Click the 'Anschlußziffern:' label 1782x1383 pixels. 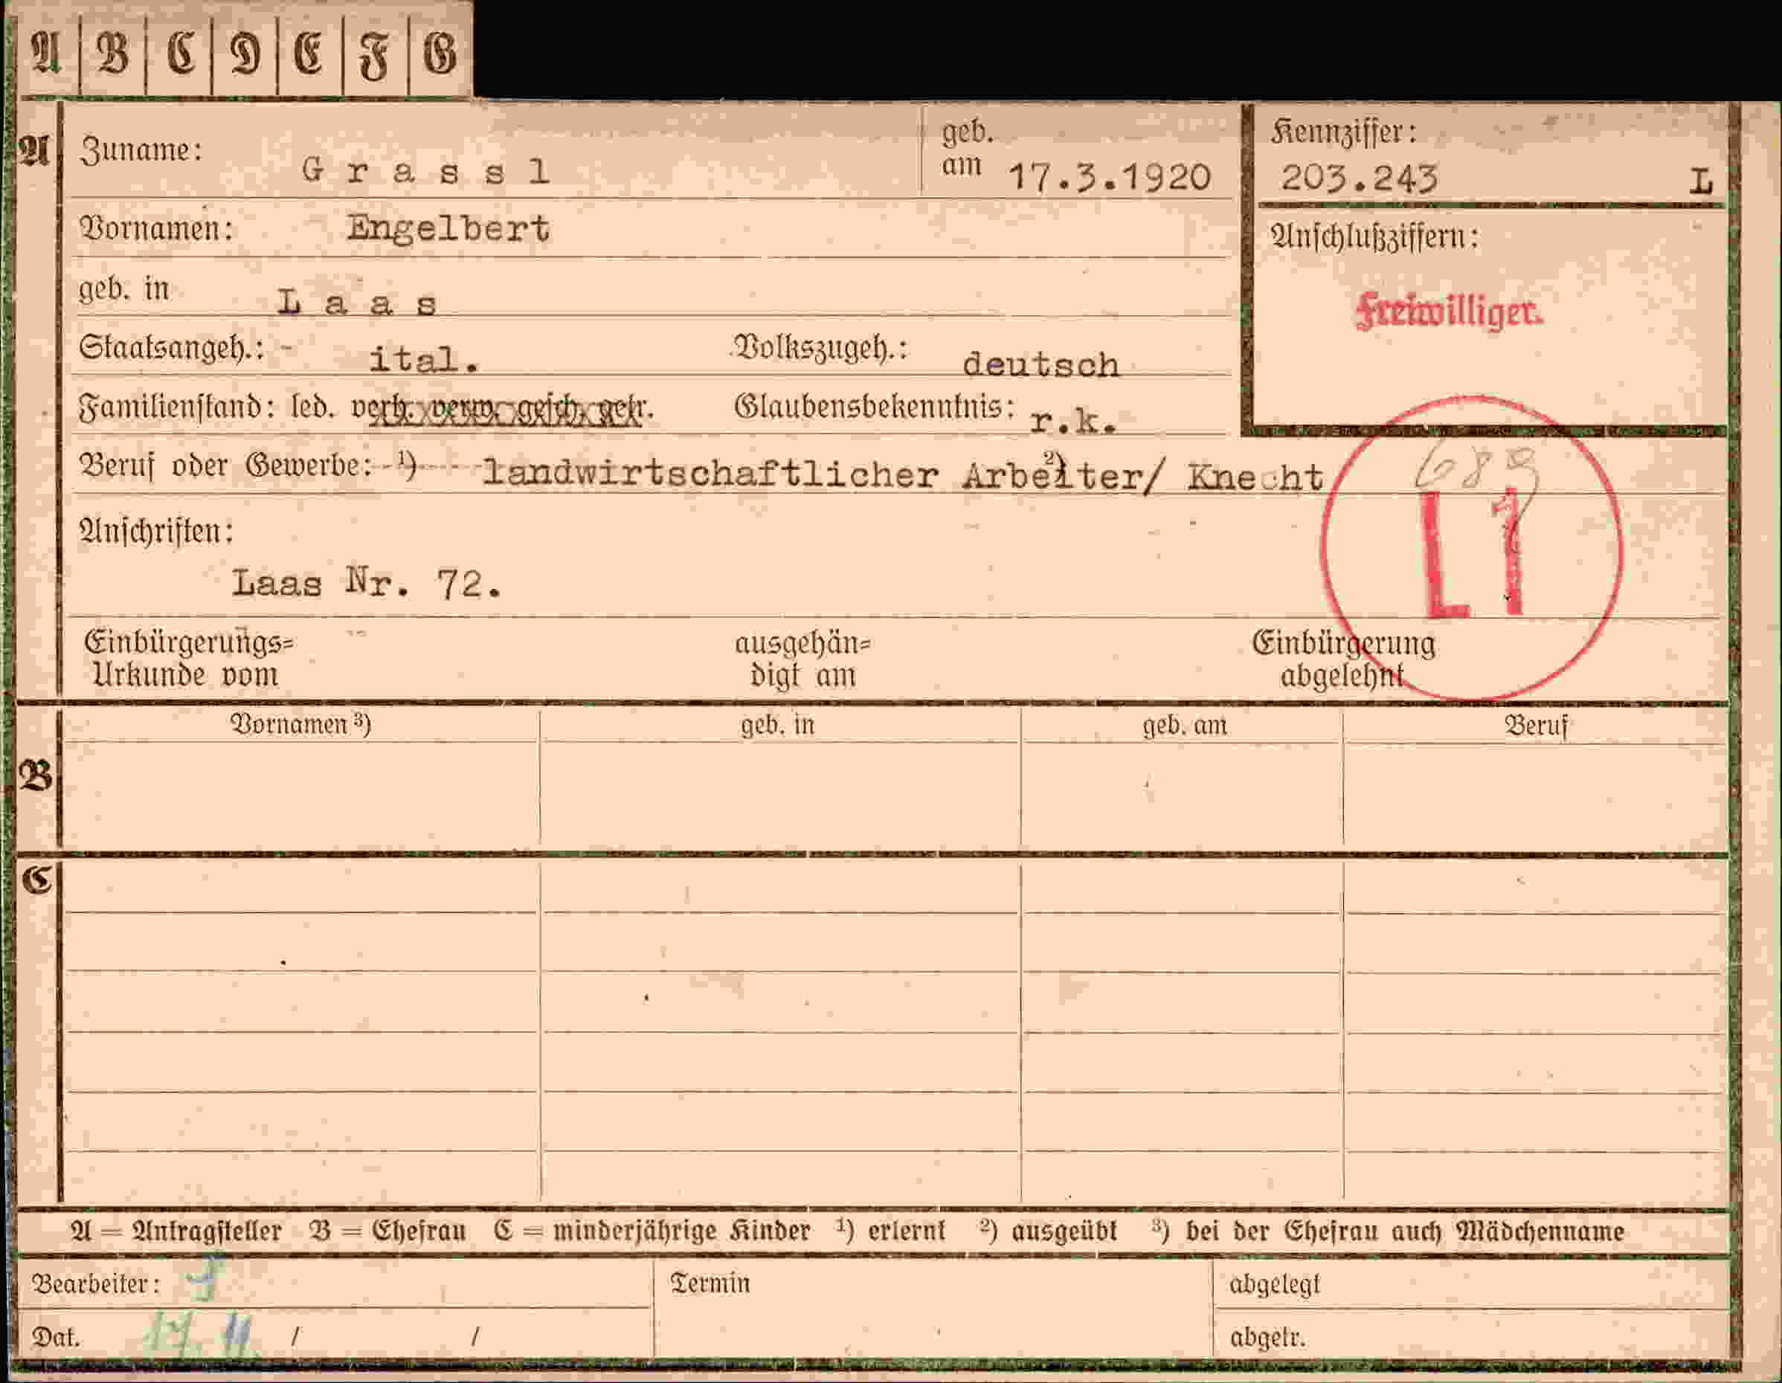pos(1375,237)
